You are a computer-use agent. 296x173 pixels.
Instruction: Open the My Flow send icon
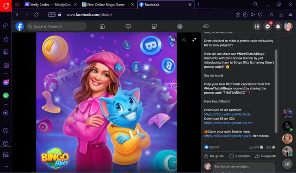[x=253, y=14]
